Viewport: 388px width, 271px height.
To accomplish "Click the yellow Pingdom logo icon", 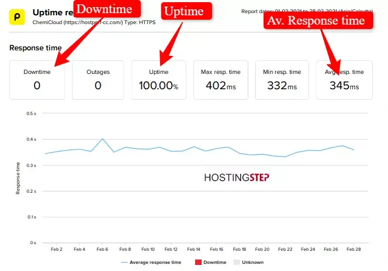I will click(17, 17).
